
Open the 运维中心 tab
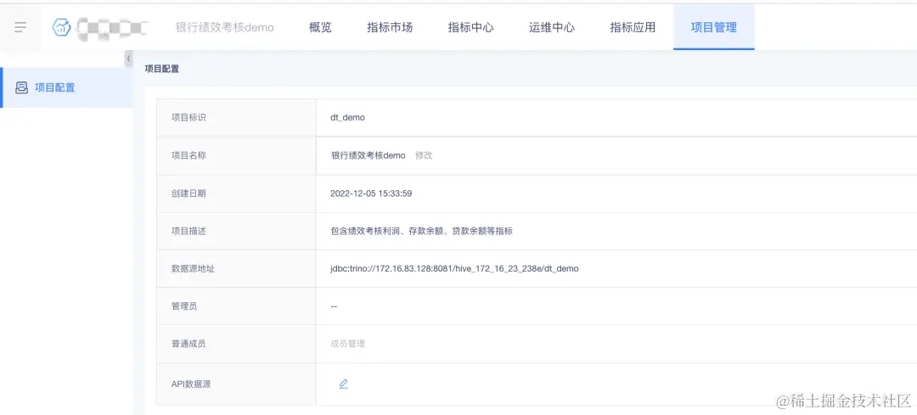552,27
